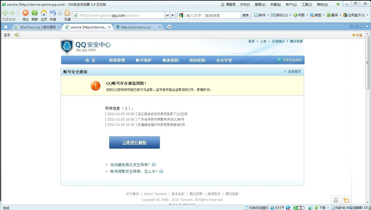This screenshot has width=371, height=210.
Task: Click the green shirt skin icon
Action: click(x=338, y=4)
